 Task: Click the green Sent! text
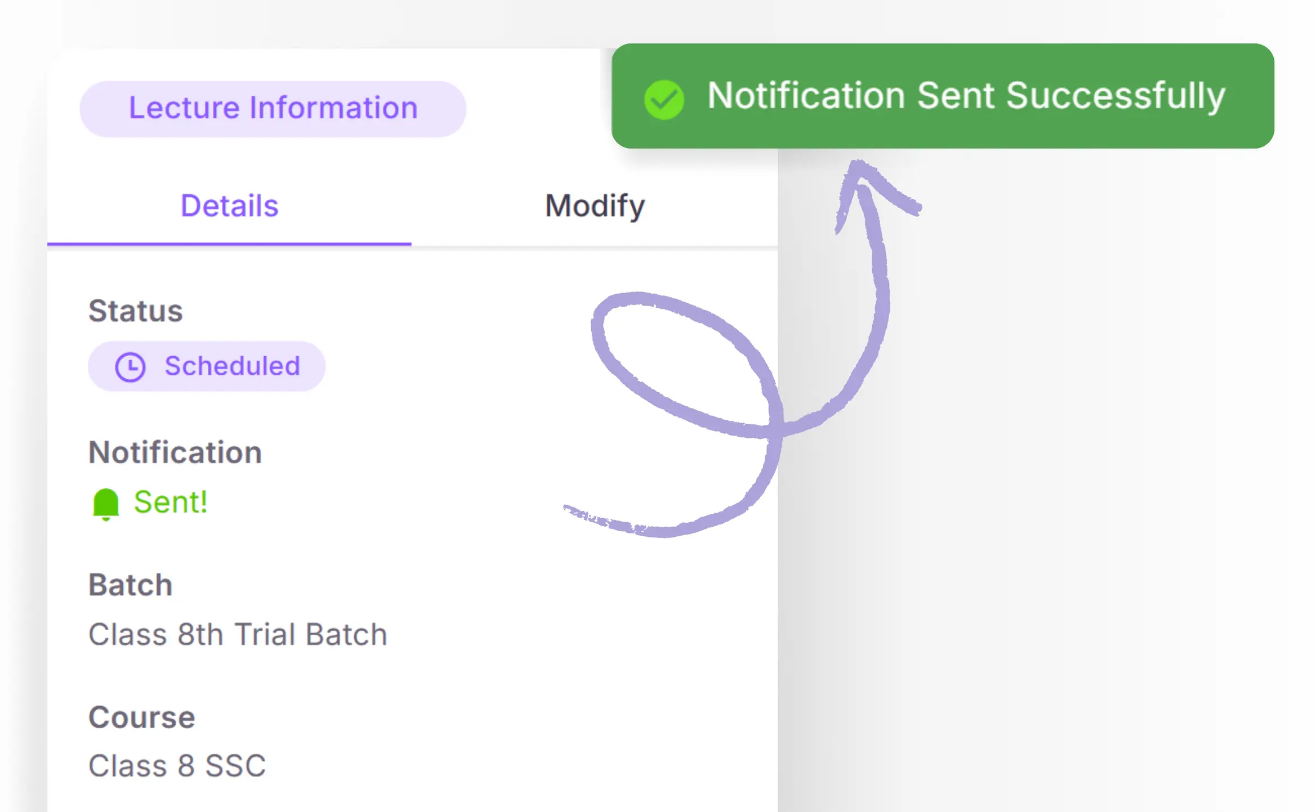tap(171, 501)
